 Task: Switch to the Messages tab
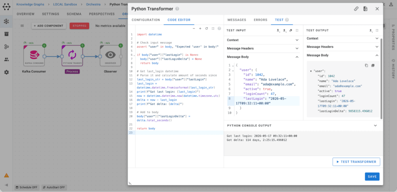point(237,20)
